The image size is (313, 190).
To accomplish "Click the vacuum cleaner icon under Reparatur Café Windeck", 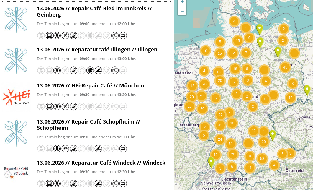I will coord(74,183).
